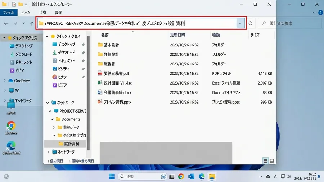Select ダウンロード in background window sidebar

[x=21, y=54]
